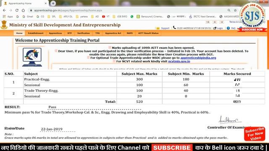
Task: Follow the apprenticeshipindia.org link
Action: [x=198, y=58]
